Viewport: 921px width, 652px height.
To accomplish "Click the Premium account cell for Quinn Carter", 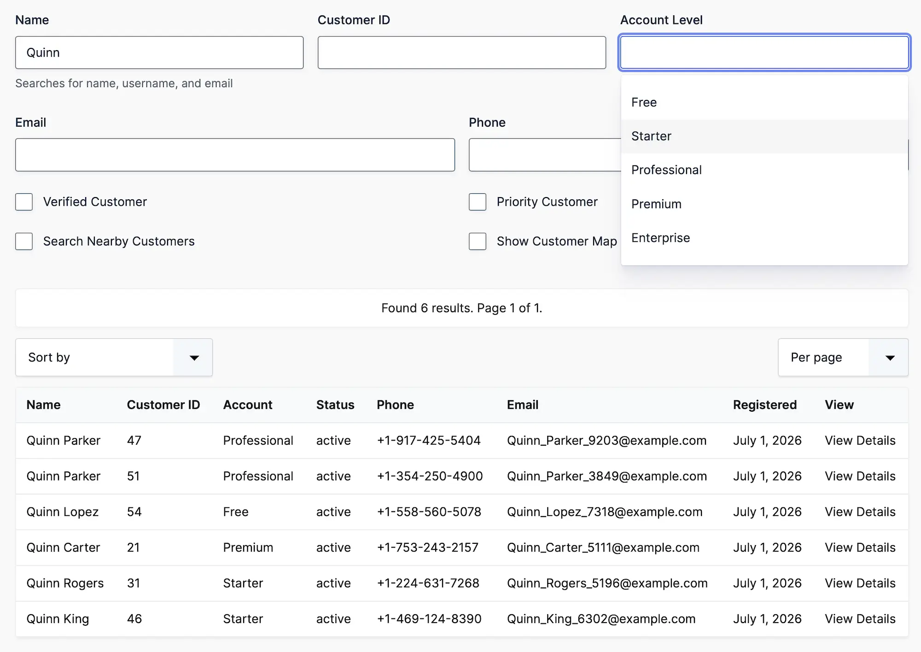I will pyautogui.click(x=248, y=547).
